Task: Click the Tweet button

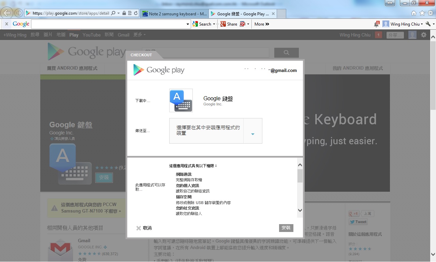Action: 358,222
